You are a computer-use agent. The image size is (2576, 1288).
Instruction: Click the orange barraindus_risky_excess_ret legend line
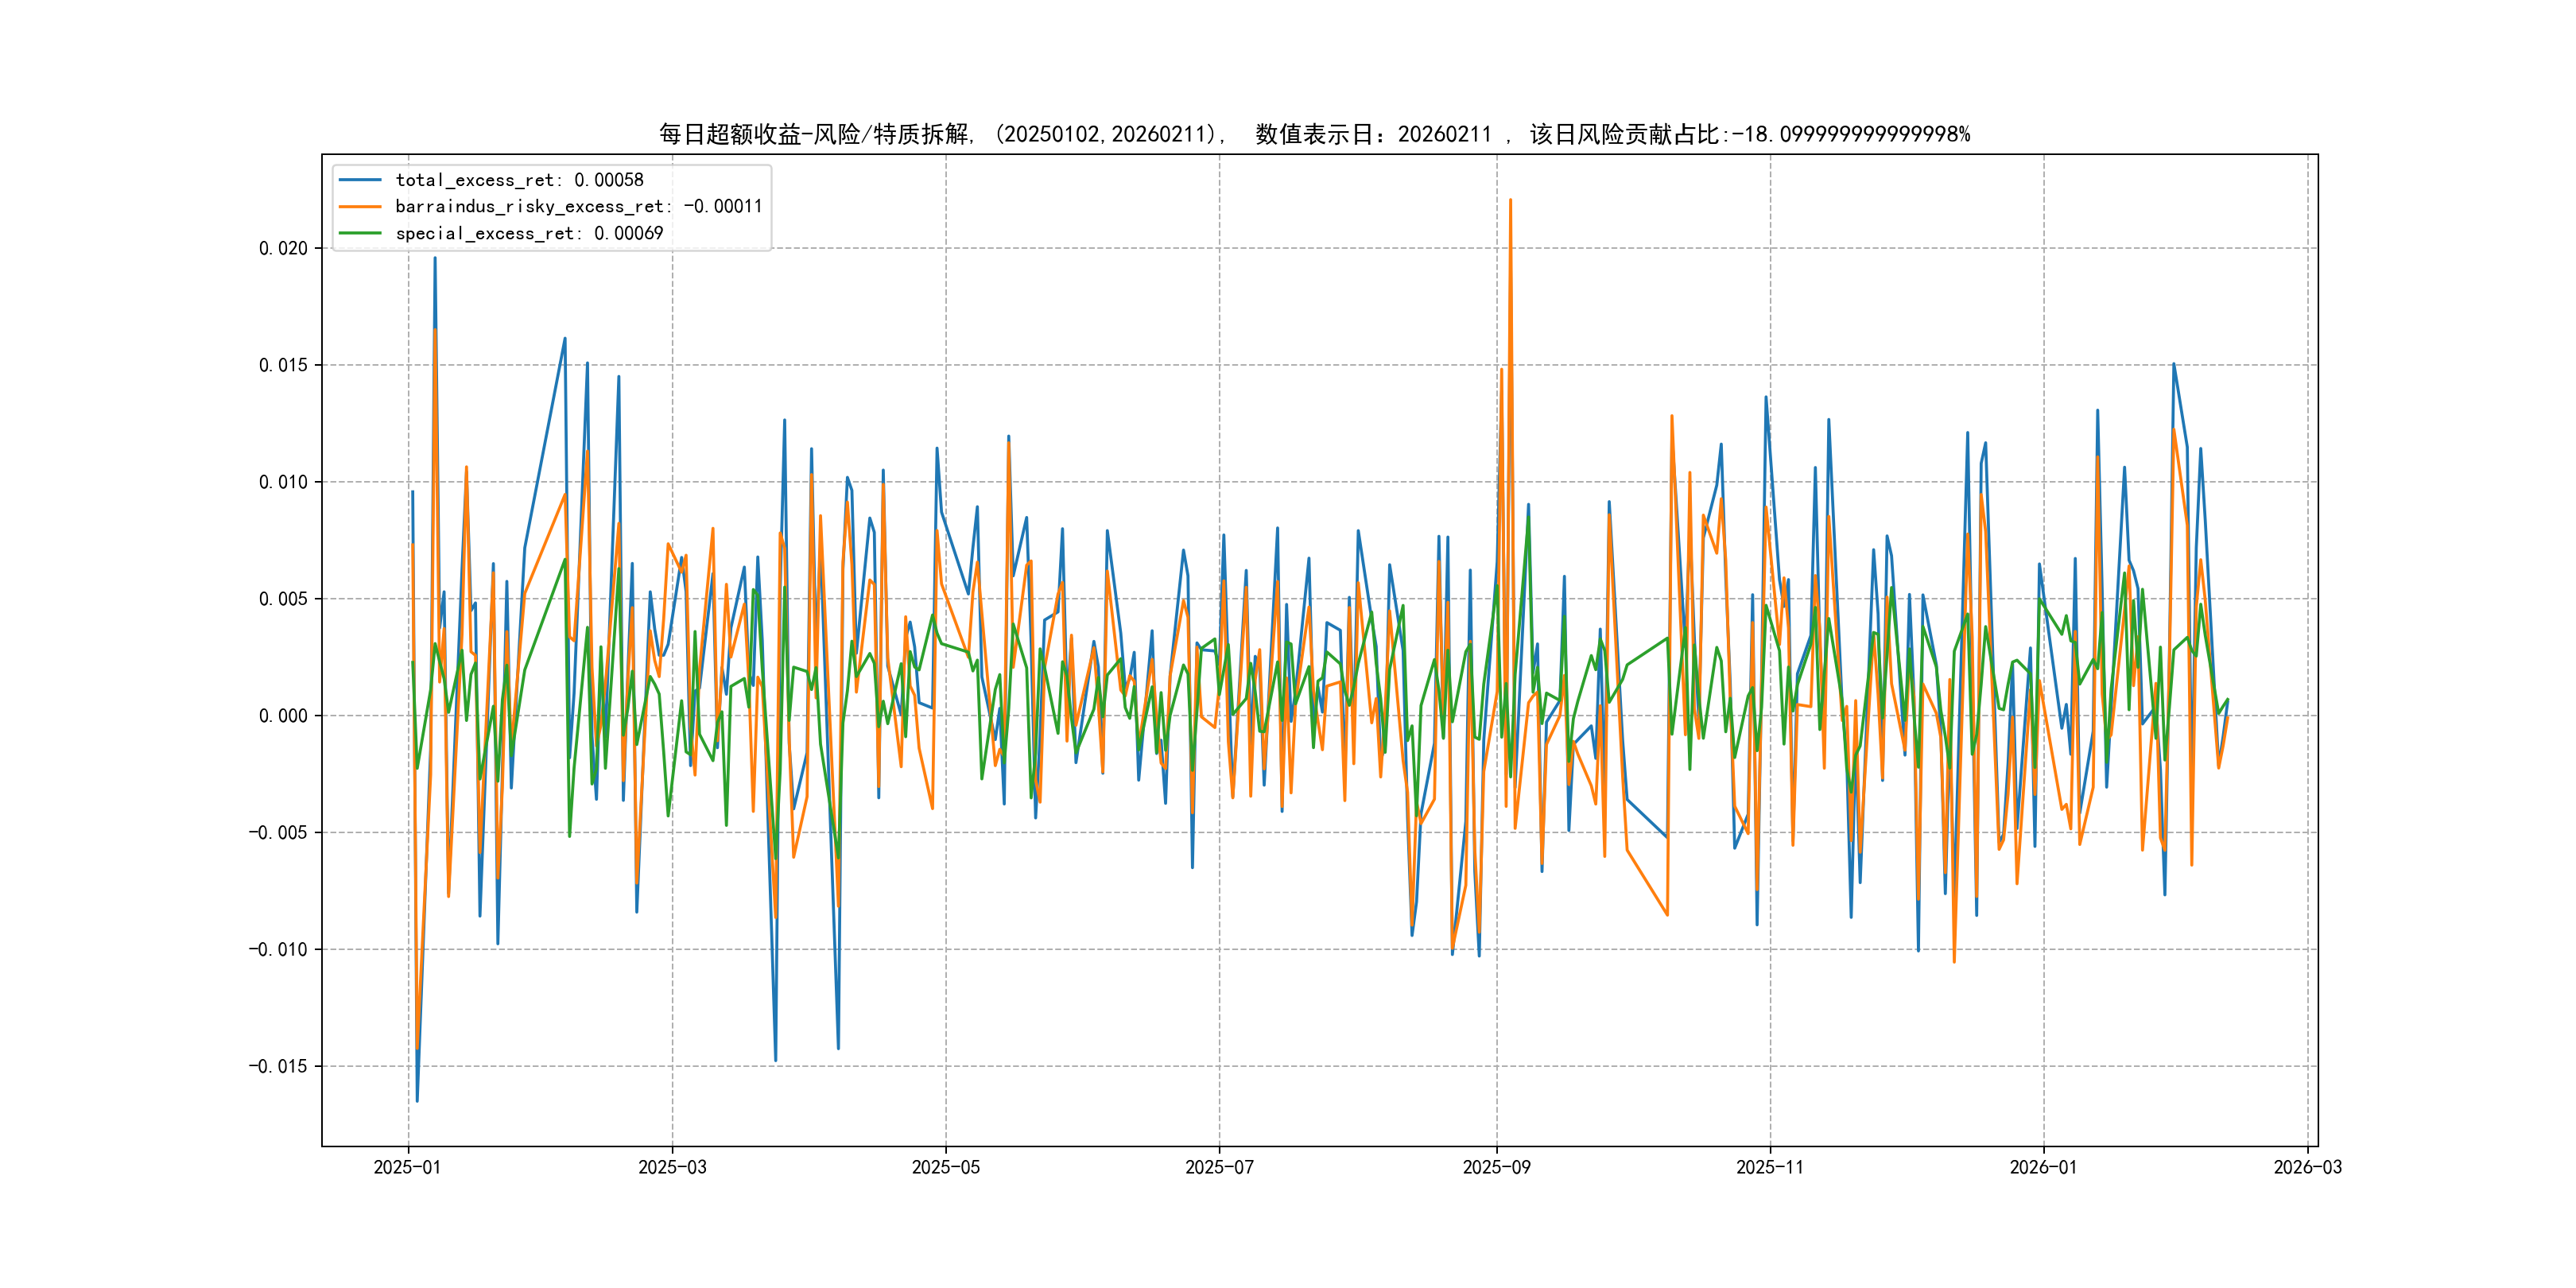click(x=360, y=207)
